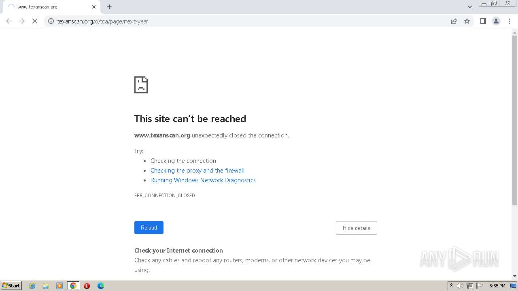Click the Hide details button
This screenshot has height=291, width=518.
pyautogui.click(x=356, y=228)
